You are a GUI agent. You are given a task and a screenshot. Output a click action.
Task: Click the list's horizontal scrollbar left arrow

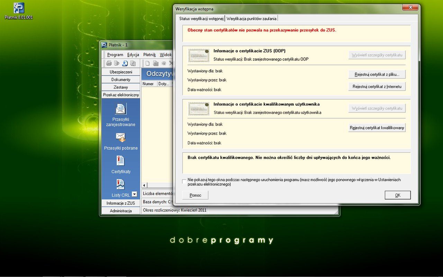click(x=144, y=186)
